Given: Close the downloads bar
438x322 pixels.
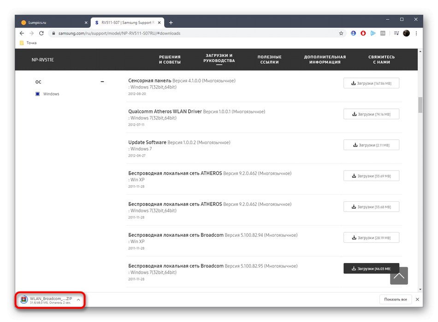Looking at the screenshot, I should [x=417, y=299].
